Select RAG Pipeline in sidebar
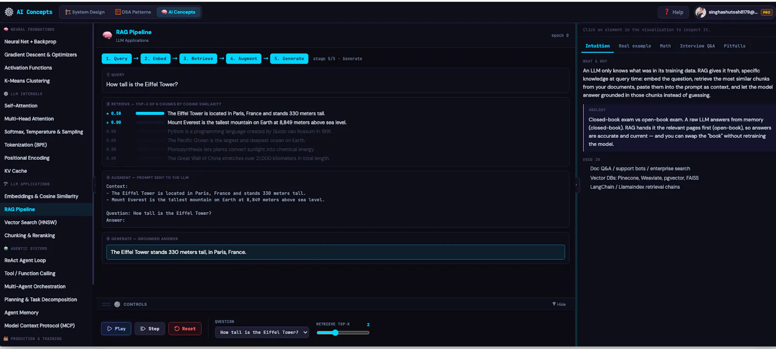 pos(46,209)
